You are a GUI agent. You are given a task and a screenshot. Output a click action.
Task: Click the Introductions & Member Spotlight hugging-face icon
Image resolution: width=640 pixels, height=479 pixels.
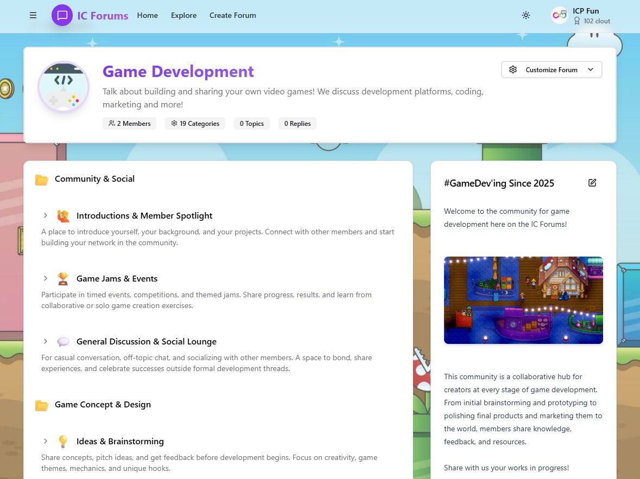click(x=64, y=215)
